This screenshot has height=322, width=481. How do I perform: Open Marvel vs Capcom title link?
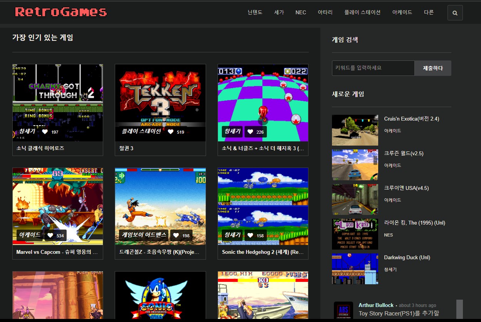tap(57, 252)
